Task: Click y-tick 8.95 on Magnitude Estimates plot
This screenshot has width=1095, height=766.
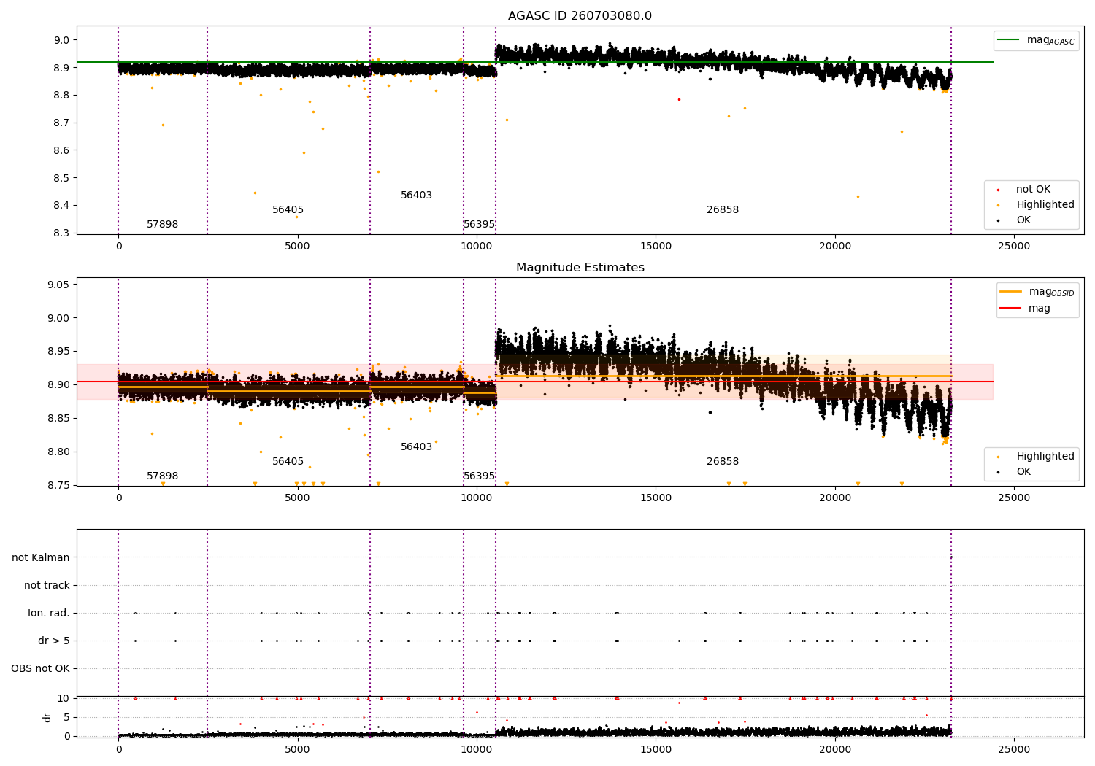Action: pos(60,352)
